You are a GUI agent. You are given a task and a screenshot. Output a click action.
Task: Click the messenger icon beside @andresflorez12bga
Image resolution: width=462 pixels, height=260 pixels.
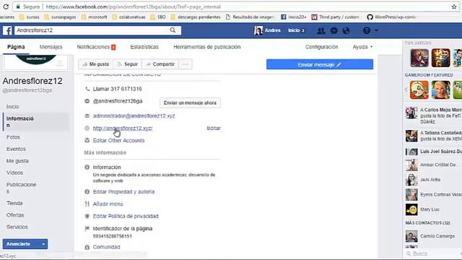click(87, 101)
